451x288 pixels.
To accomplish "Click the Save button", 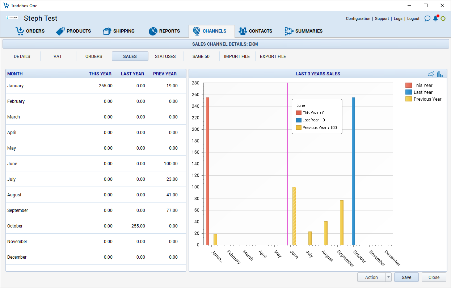I will pyautogui.click(x=406, y=277).
